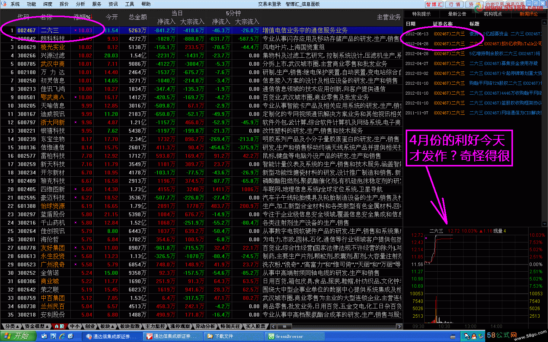Image resolution: width=548 pixels, height=342 pixels.
Task: Open the on-screen keyboard tray icon
Action: pos(453,337)
